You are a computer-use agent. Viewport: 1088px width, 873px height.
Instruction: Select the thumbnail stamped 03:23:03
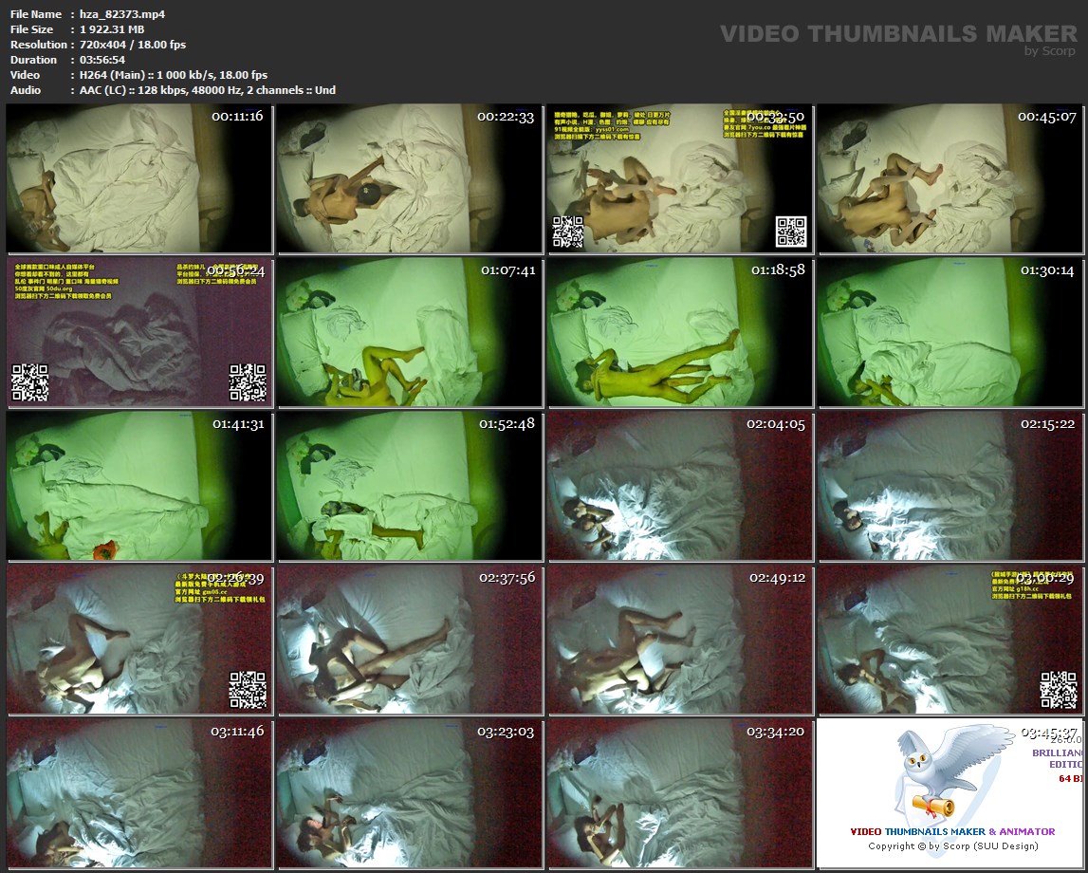tap(410, 793)
